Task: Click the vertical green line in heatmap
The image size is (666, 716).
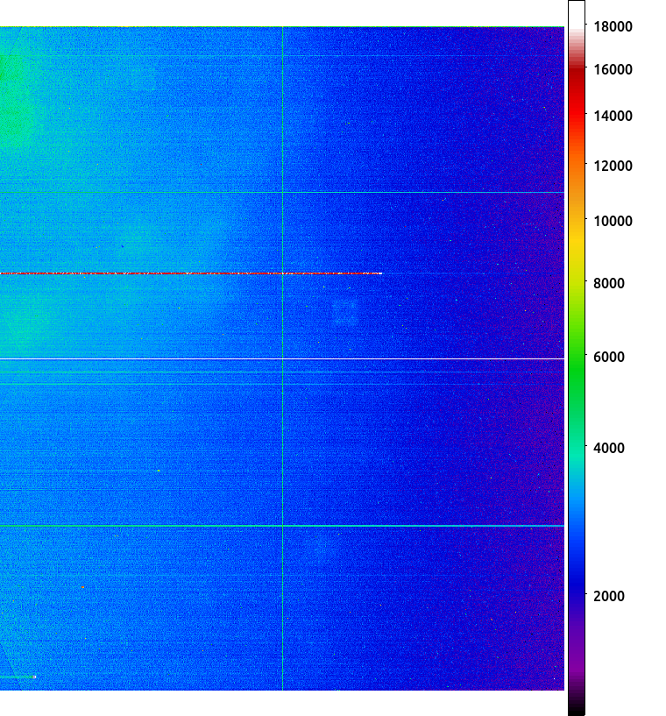Action: coord(282,358)
